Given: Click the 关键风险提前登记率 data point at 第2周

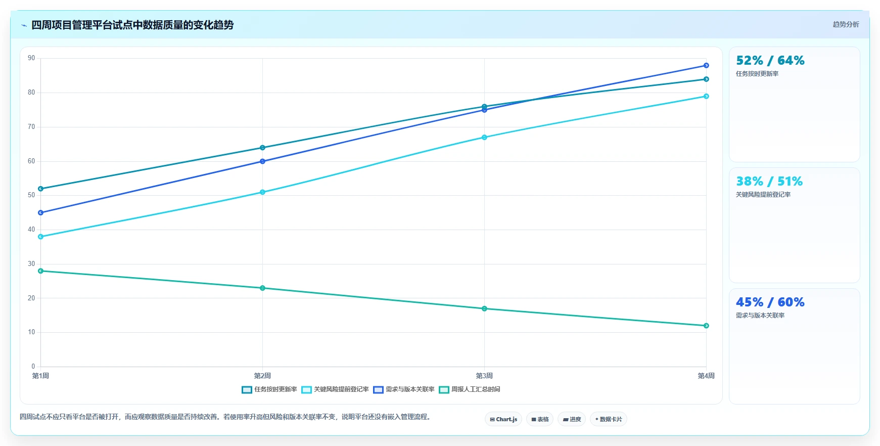Looking at the screenshot, I should tap(262, 192).
